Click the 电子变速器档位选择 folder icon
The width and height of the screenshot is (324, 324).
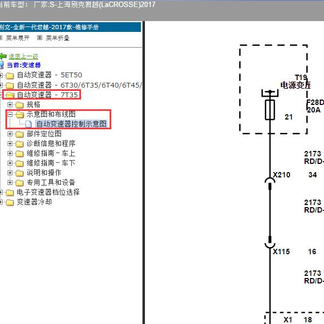(x=10, y=193)
